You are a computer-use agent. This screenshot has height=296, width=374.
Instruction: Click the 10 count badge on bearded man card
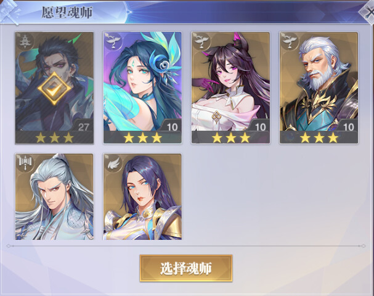(349, 126)
